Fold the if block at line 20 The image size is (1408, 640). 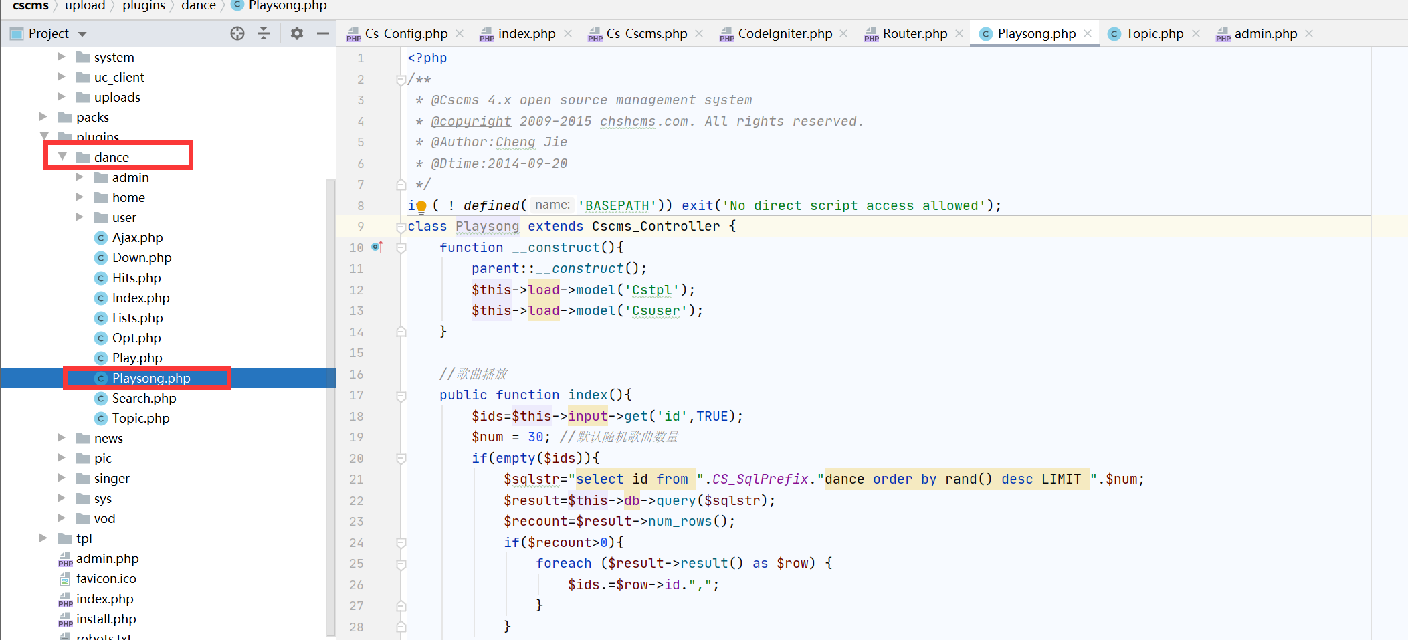[401, 459]
